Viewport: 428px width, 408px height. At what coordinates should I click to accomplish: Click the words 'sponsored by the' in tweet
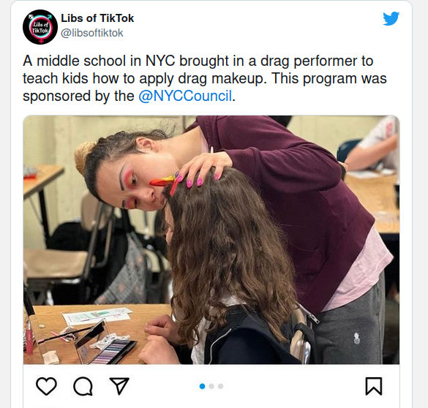click(78, 96)
